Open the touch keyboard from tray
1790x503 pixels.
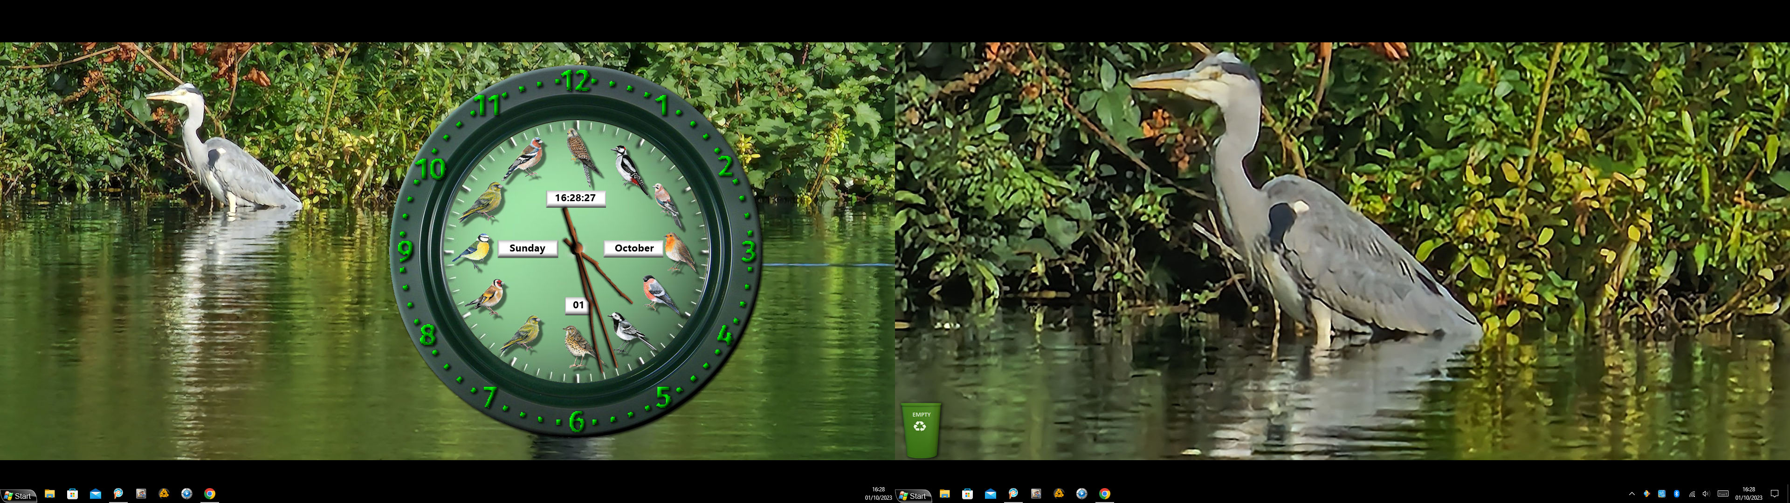point(1722,494)
